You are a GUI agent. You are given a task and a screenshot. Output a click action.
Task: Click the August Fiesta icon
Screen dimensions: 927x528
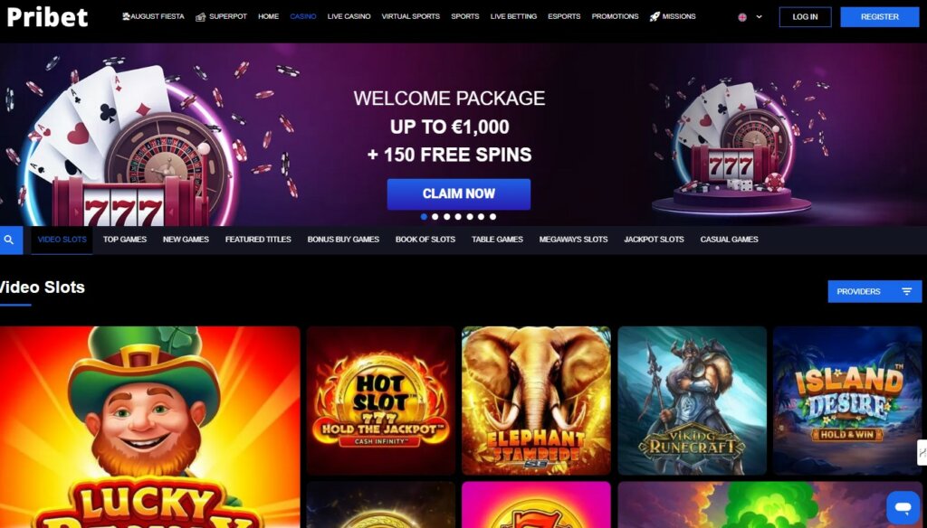point(126,16)
